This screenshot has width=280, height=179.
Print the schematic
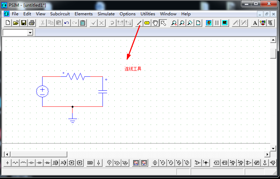(32, 23)
